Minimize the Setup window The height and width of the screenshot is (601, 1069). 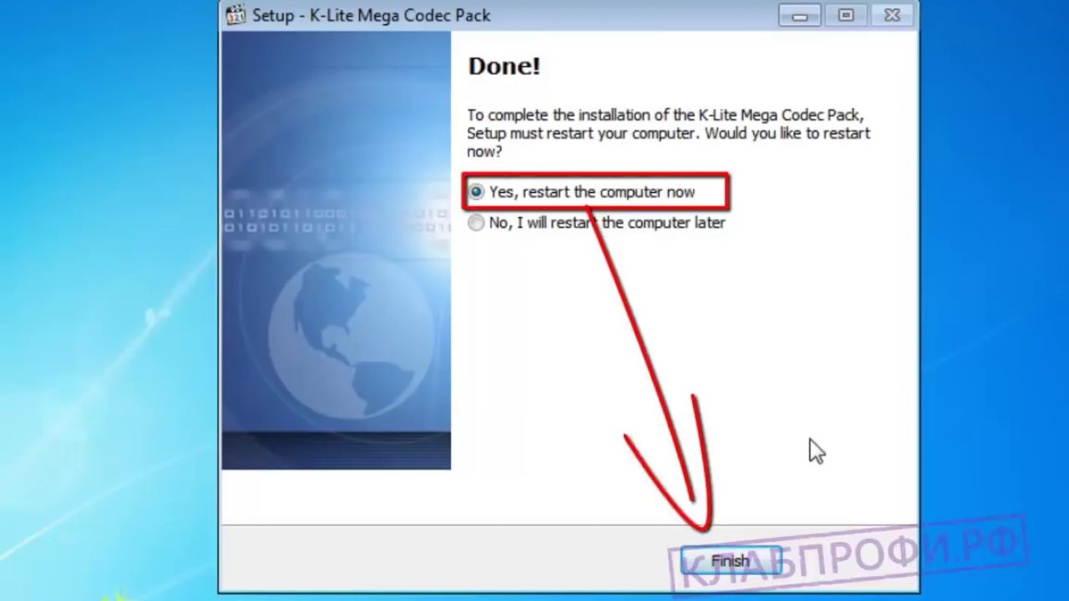pos(800,15)
